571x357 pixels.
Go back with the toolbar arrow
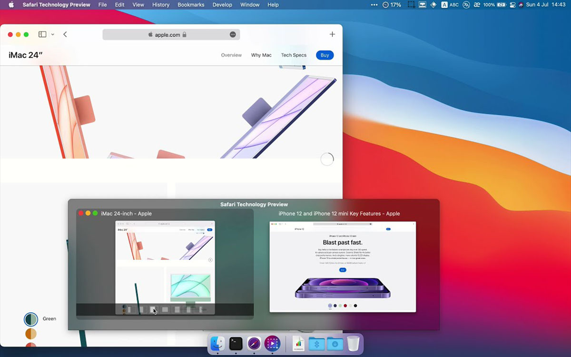coord(65,34)
